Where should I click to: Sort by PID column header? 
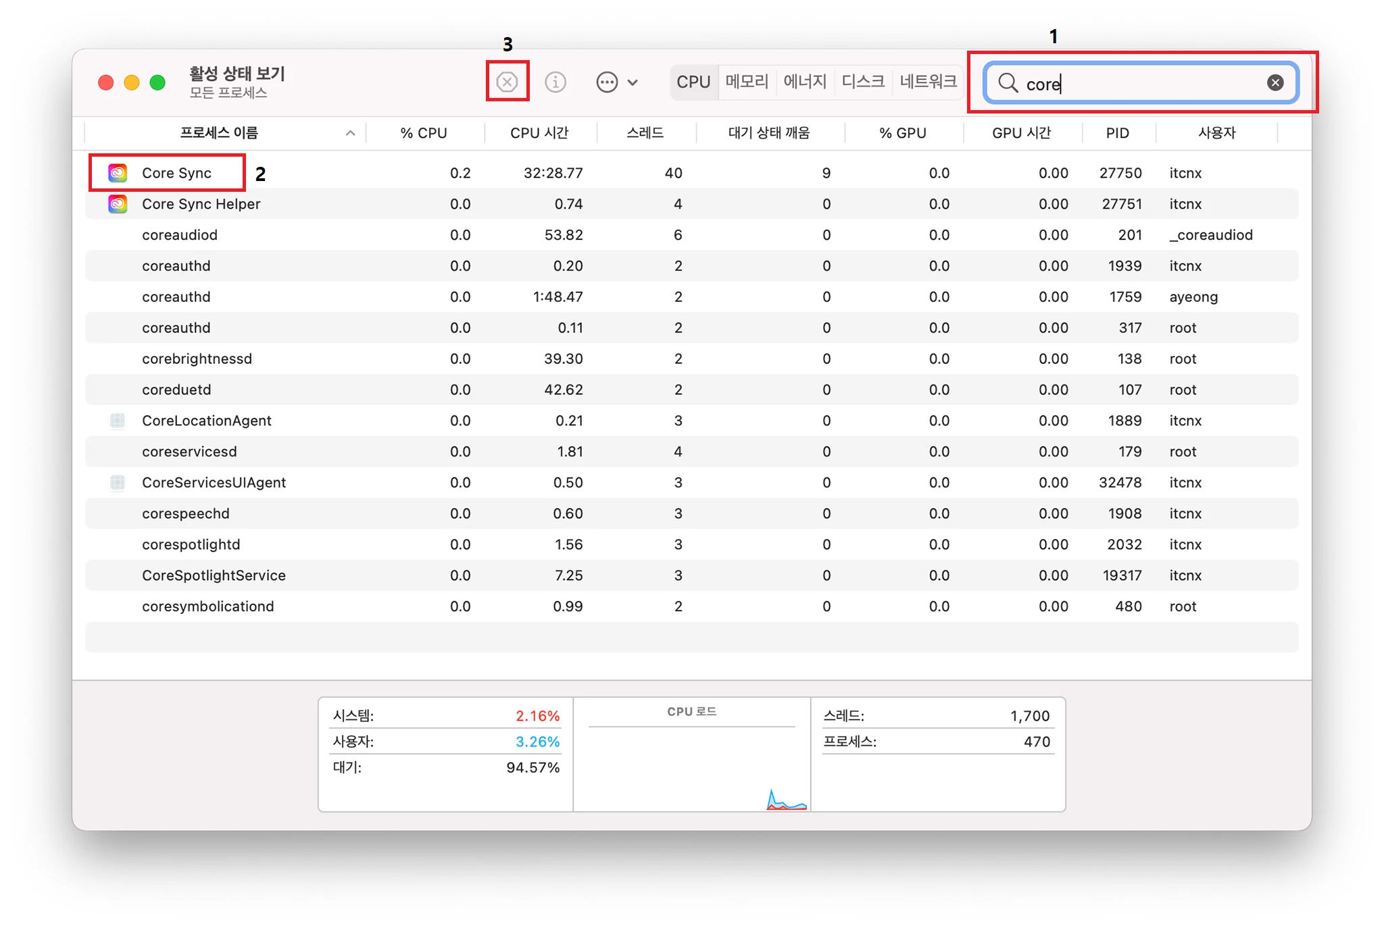[x=1117, y=132]
